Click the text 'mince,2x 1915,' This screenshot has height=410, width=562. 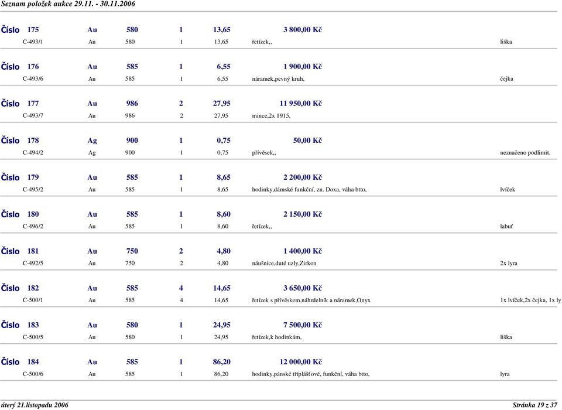coord(270,116)
